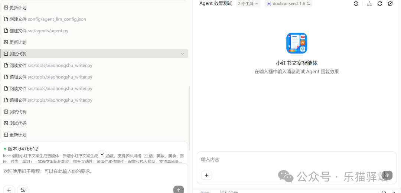Clear the chat with the broom icon
The height and width of the screenshot is (193, 401).
[369, 4]
